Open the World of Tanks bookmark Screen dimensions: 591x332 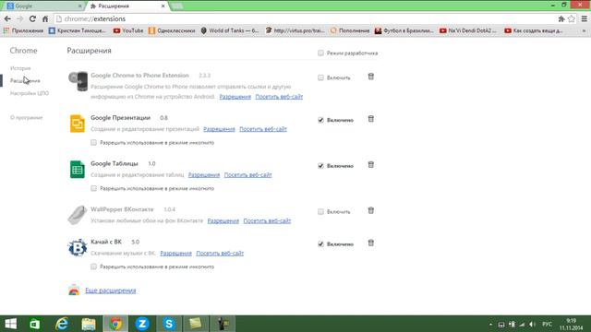coord(230,30)
